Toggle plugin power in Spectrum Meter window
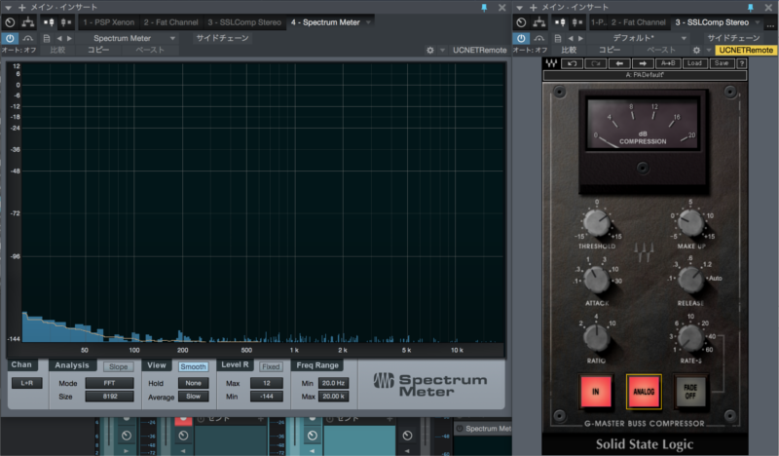The image size is (779, 456). coord(10,38)
